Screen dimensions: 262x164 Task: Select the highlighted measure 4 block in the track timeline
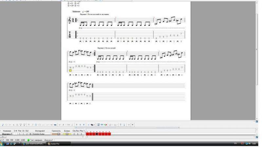coord(97,134)
